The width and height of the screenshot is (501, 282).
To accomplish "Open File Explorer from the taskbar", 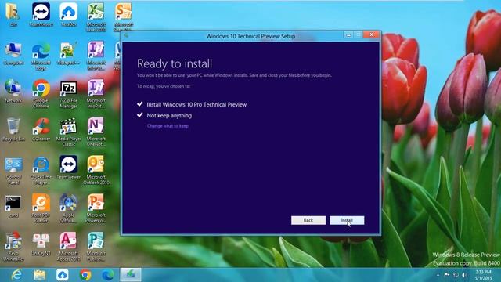I will [x=40, y=275].
